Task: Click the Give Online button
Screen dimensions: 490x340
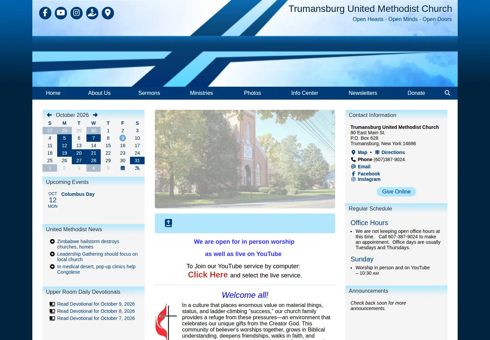Action: [x=396, y=192]
